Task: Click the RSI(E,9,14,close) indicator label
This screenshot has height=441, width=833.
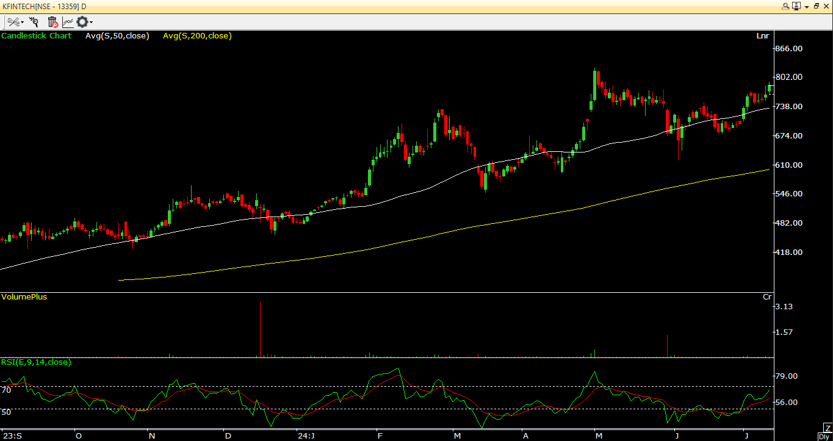Action: pos(36,362)
